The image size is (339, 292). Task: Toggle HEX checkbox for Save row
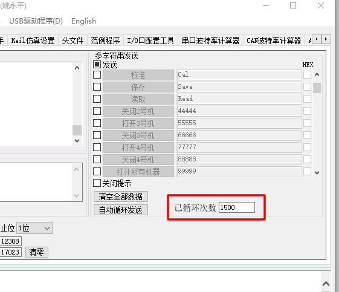point(307,87)
